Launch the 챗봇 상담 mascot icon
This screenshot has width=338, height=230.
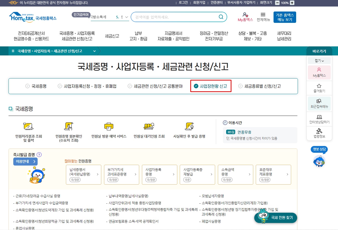click(x=319, y=161)
